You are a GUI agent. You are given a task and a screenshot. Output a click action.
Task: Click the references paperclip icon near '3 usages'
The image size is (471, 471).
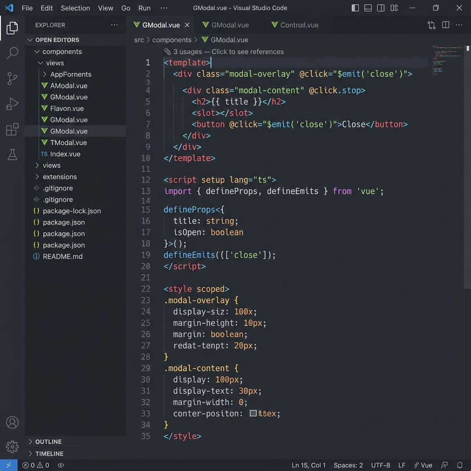pyautogui.click(x=167, y=52)
